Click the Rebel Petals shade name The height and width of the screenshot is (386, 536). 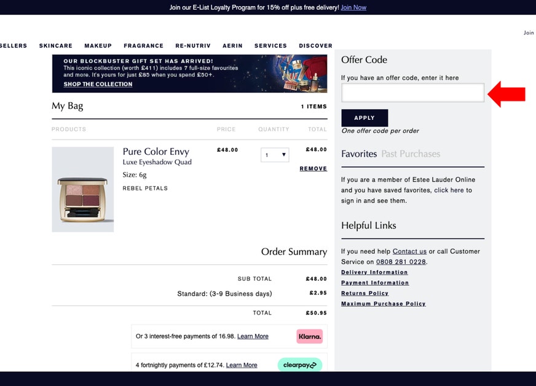[145, 188]
